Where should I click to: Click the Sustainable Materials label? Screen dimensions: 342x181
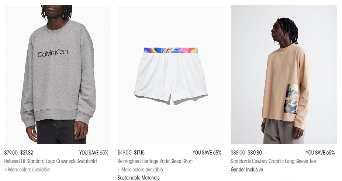[138, 178]
